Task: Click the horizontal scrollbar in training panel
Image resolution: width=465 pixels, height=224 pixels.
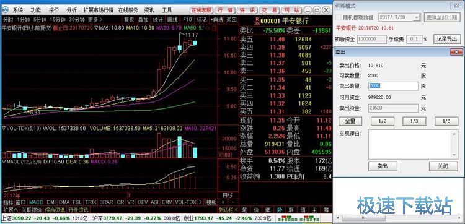Action: pos(399,218)
